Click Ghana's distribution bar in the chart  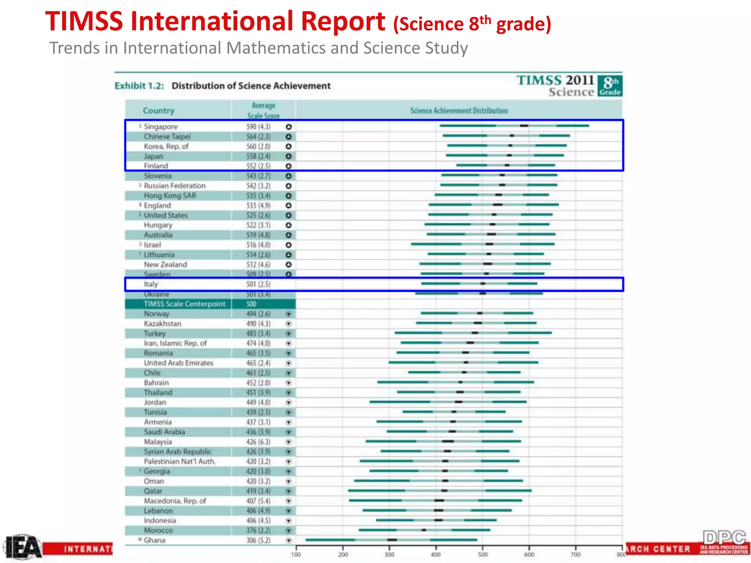click(391, 540)
